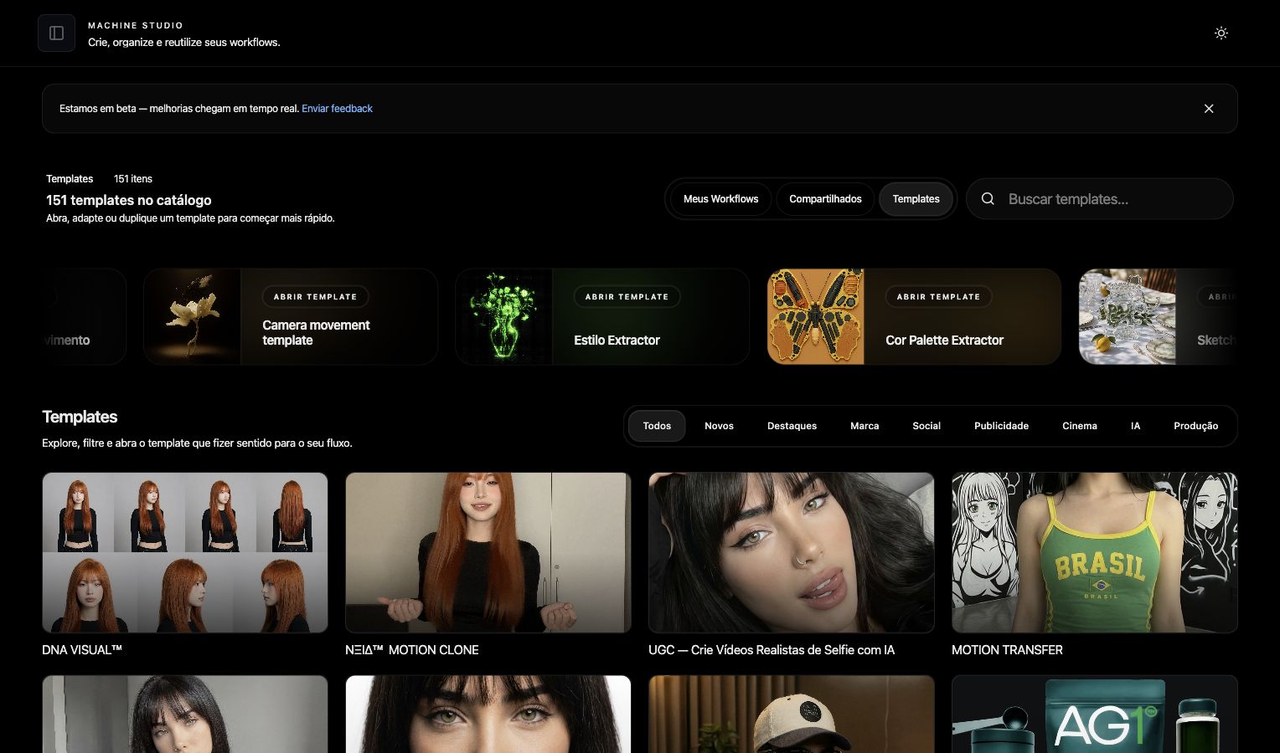Filter templates by Marca
The width and height of the screenshot is (1280, 753).
tap(865, 426)
